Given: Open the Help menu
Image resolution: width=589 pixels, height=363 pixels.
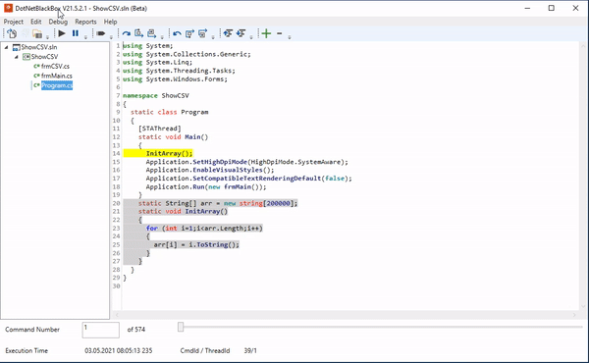Looking at the screenshot, I should (x=110, y=22).
